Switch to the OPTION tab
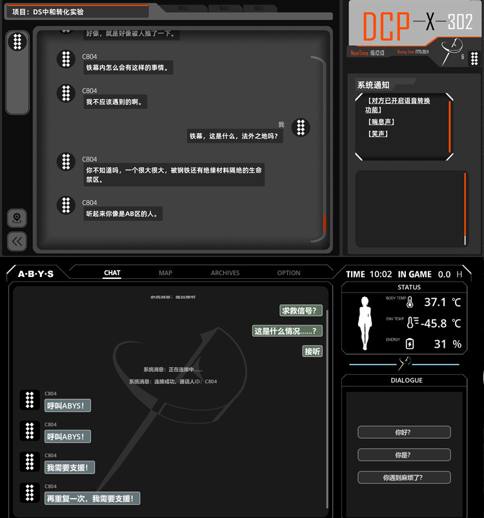 click(x=288, y=273)
